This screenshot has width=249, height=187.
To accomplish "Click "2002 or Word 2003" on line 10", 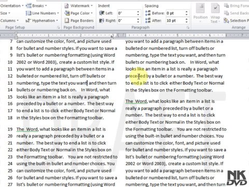I will pyautogui.click(x=37, y=62).
